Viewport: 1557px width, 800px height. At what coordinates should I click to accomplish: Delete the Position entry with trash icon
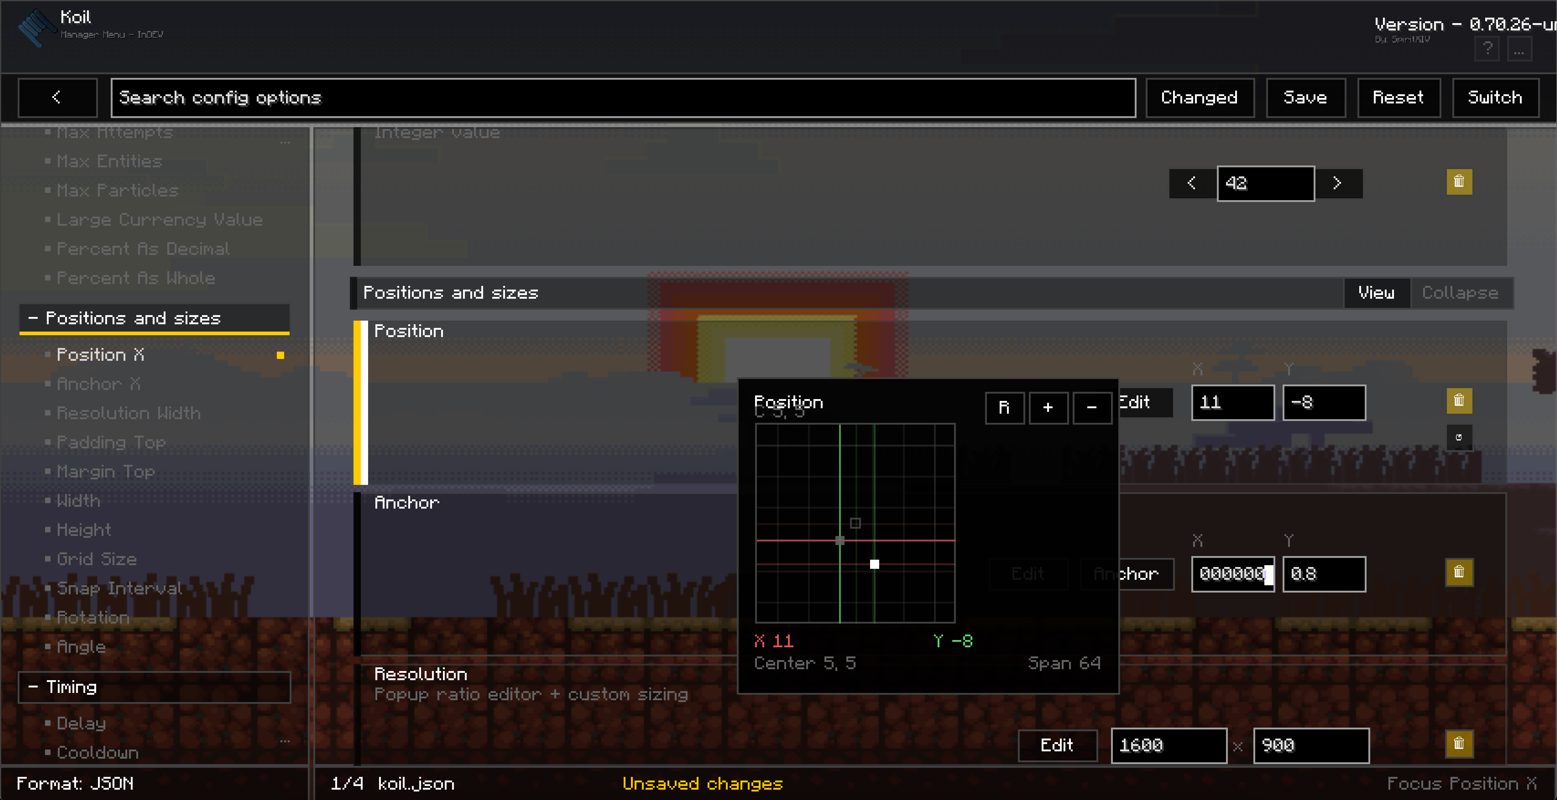click(x=1459, y=401)
